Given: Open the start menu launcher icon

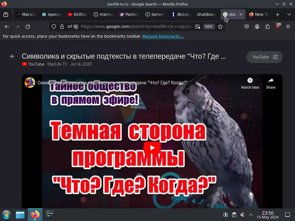Looking at the screenshot, I should coord(6,215).
